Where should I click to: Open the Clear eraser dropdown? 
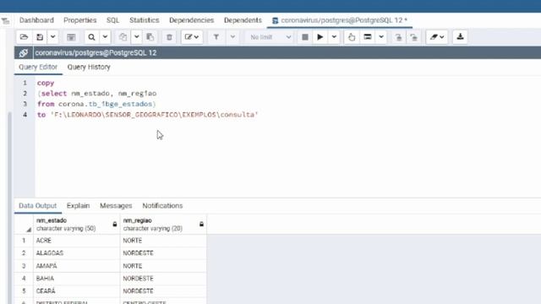click(437, 37)
